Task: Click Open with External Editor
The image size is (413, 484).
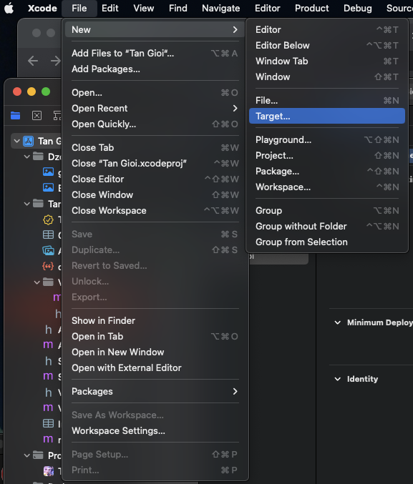Action: click(155, 368)
